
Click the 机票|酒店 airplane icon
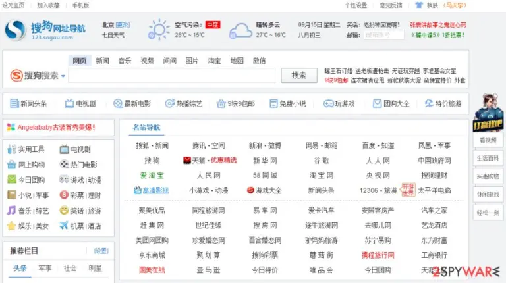64,225
